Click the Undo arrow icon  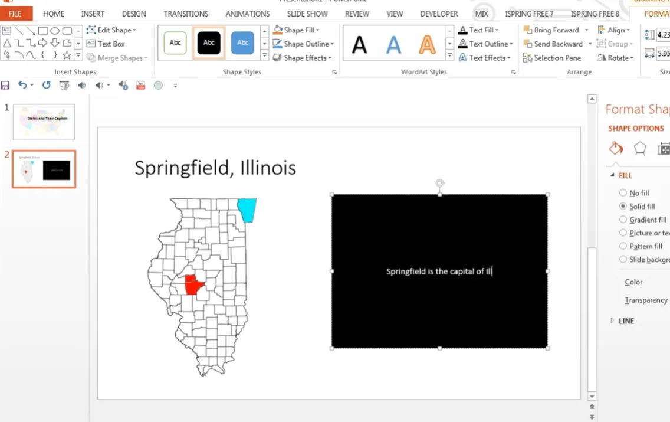pyautogui.click(x=22, y=85)
